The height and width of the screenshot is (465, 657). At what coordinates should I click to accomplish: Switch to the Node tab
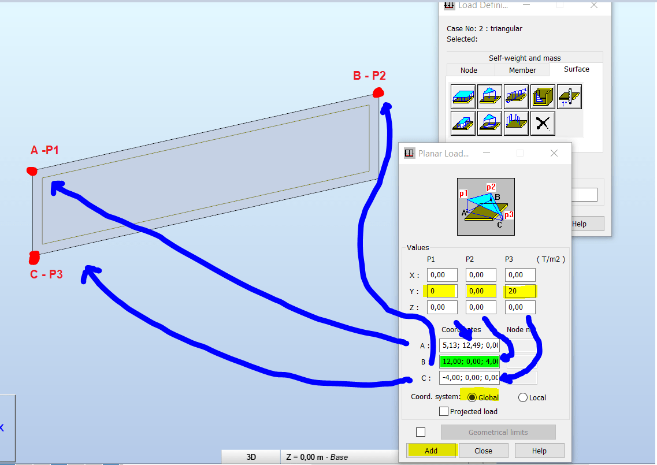pos(469,70)
